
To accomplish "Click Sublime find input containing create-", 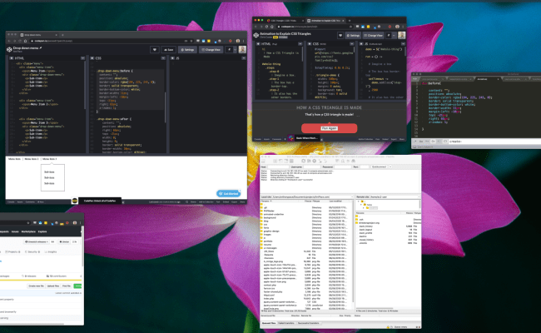I will (x=494, y=142).
